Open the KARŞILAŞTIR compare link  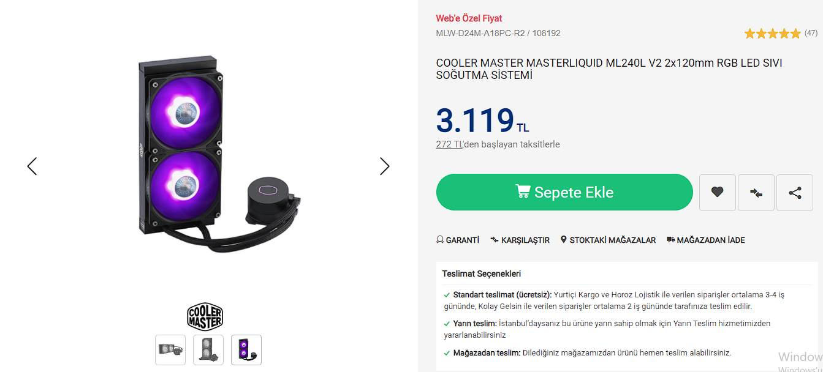coord(520,240)
